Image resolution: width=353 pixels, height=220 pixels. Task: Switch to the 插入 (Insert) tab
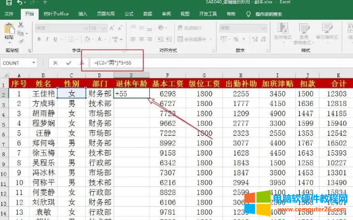tap(83, 13)
